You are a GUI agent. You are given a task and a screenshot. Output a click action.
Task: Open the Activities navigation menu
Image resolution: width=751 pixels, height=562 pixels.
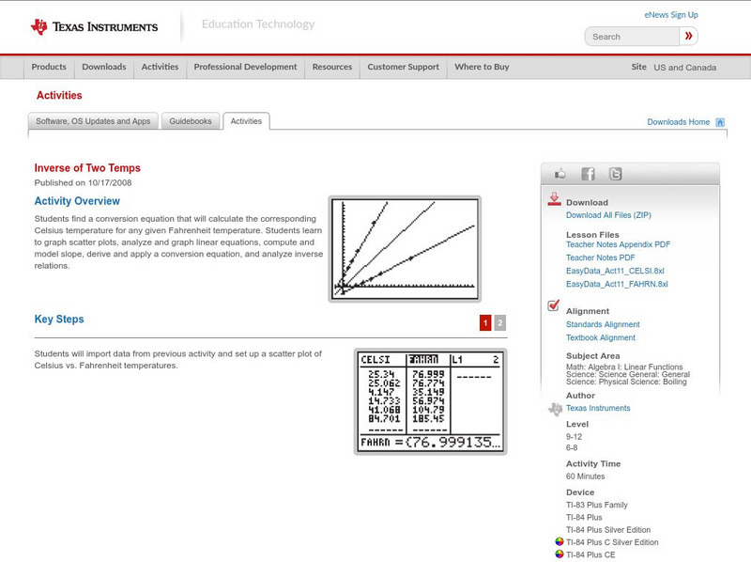point(160,67)
